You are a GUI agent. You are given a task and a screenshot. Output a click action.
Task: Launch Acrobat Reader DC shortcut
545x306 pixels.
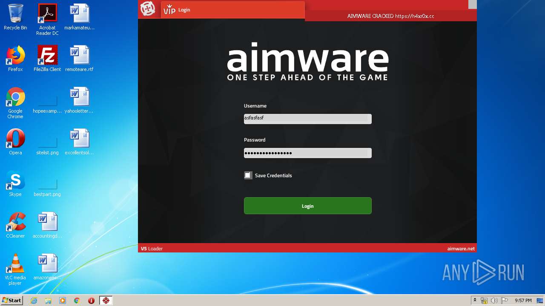47,20
